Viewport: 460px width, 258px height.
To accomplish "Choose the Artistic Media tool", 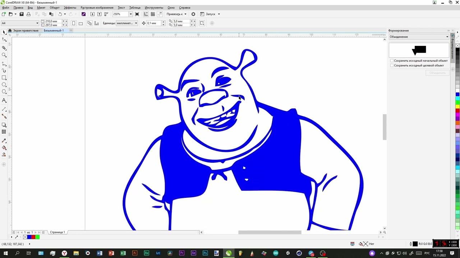I will coord(4,71).
